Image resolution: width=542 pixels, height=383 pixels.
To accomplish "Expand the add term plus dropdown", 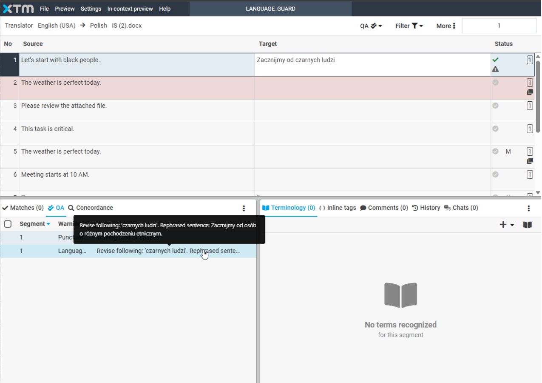I will click(507, 225).
